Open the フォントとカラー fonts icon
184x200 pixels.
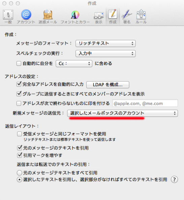click(x=75, y=17)
